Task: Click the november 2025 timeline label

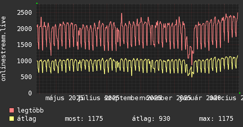Action: coord(165,98)
